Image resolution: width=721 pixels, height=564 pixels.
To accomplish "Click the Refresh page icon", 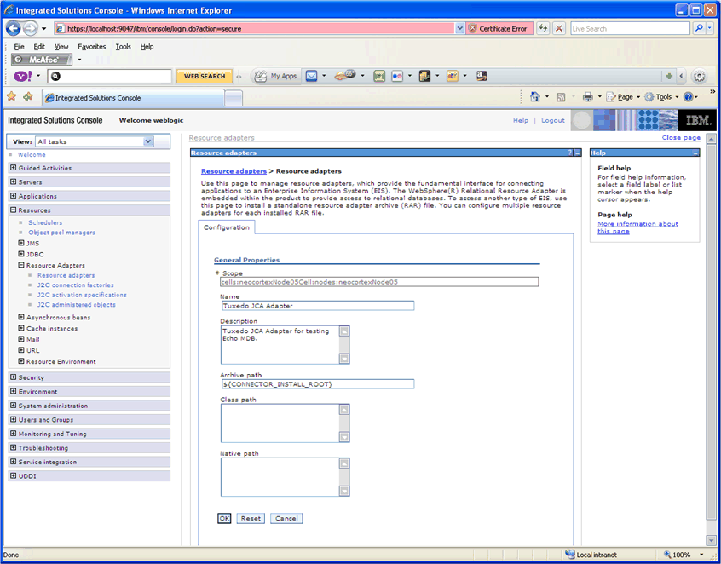I will [x=543, y=28].
